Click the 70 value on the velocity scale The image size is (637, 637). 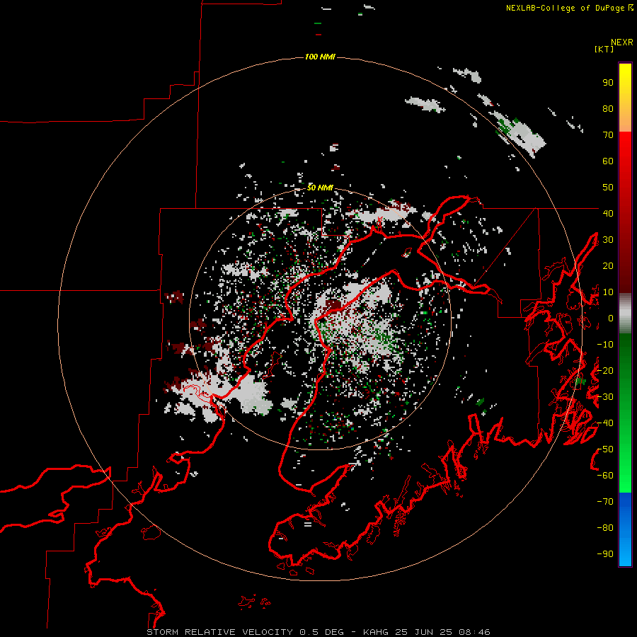608,135
